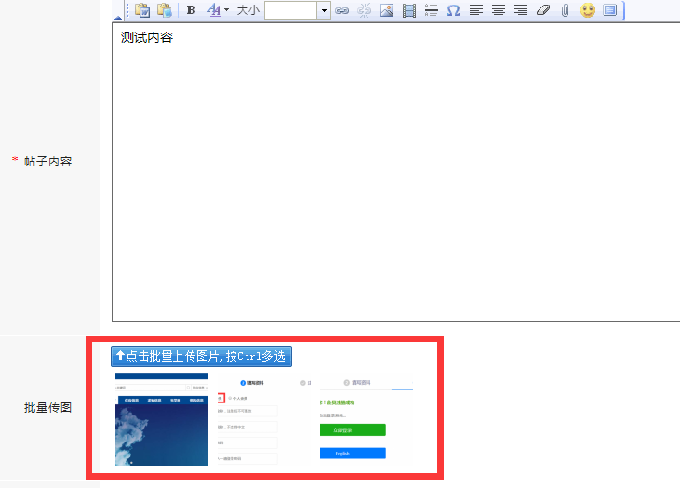Viewport: 680px width, 488px height.
Task: Insert a hyperlink with the link icon
Action: point(341,10)
